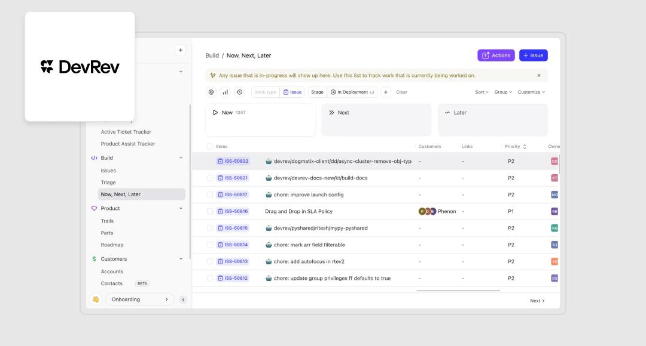Image resolution: width=646 pixels, height=346 pixels.
Task: Toggle the Priority column sort arrows
Action: coord(525,147)
